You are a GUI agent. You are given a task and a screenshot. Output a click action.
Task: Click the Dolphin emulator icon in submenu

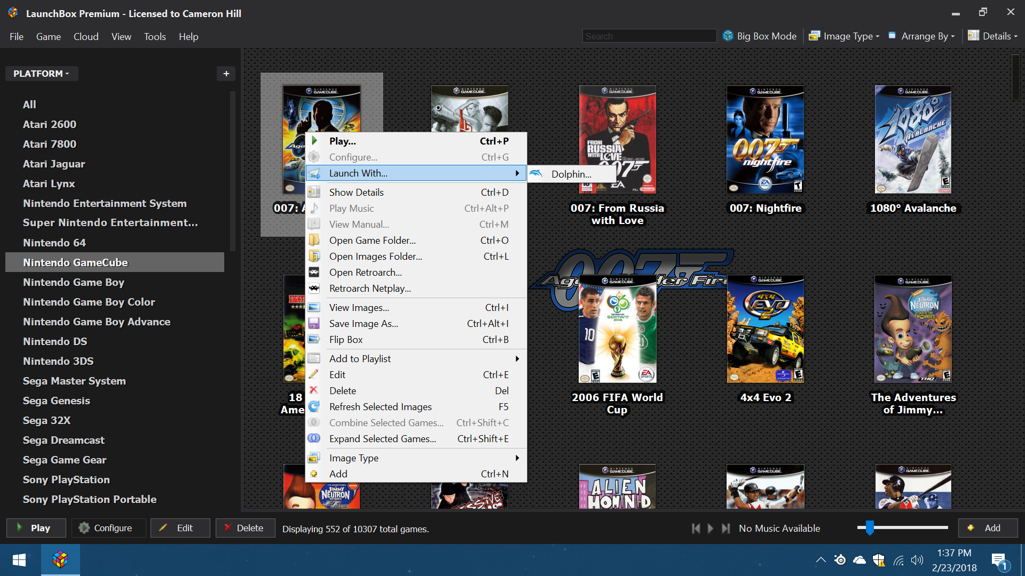point(536,174)
